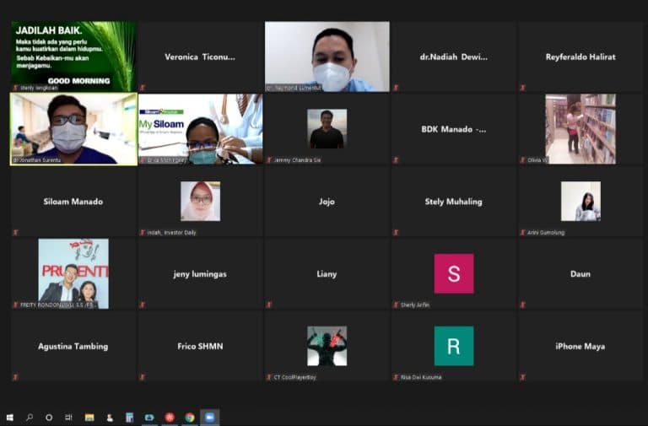
Task: Select the 'Siloam Manado' participant name
Action: (x=73, y=202)
